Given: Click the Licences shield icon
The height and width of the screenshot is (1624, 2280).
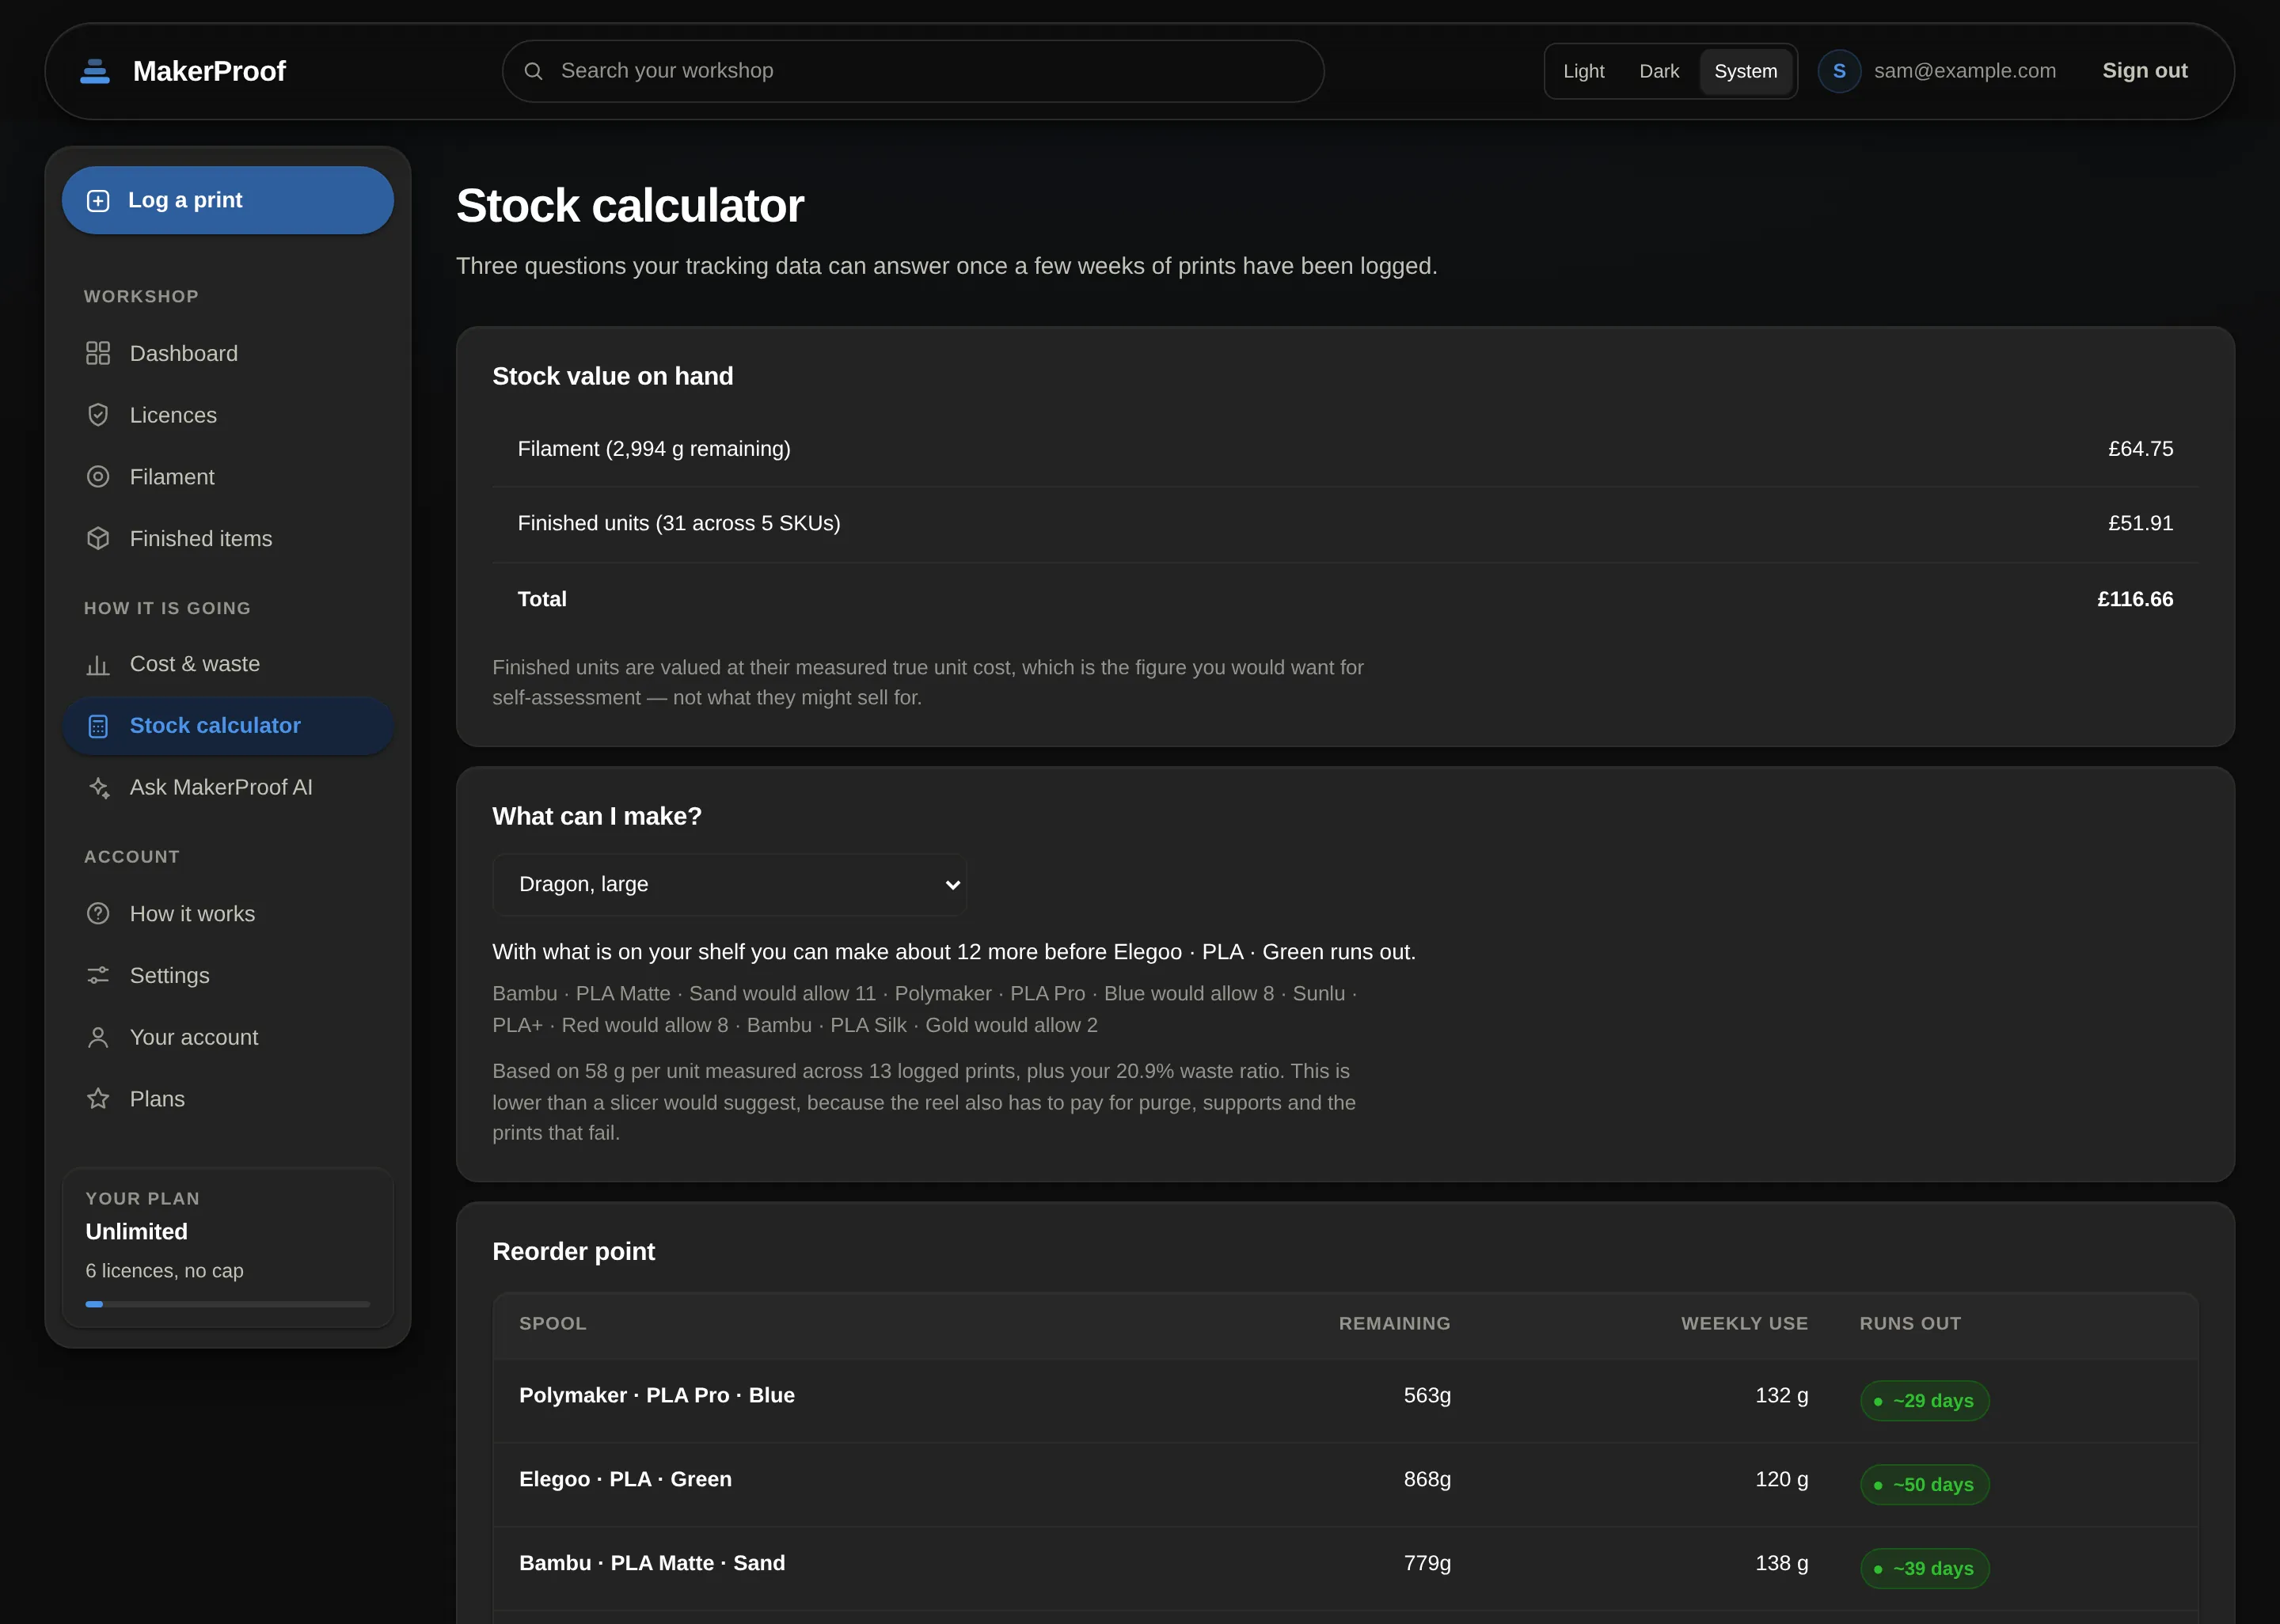Looking at the screenshot, I should coord(98,415).
